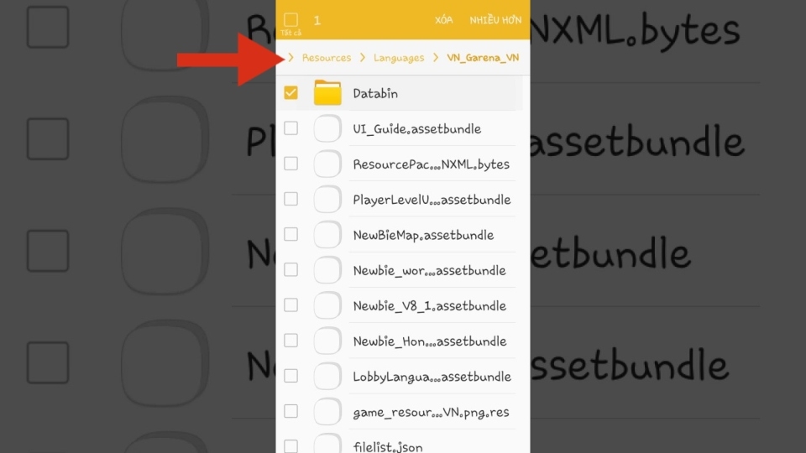Check the LobbyLangua...assetbundle checkbox

point(291,377)
